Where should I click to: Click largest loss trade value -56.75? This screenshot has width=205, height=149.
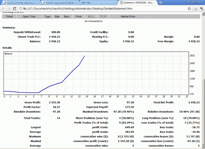tap(195, 127)
